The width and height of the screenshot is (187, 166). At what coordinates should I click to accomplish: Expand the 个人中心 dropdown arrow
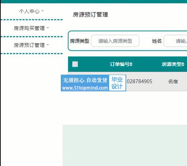pyautogui.click(x=42, y=11)
